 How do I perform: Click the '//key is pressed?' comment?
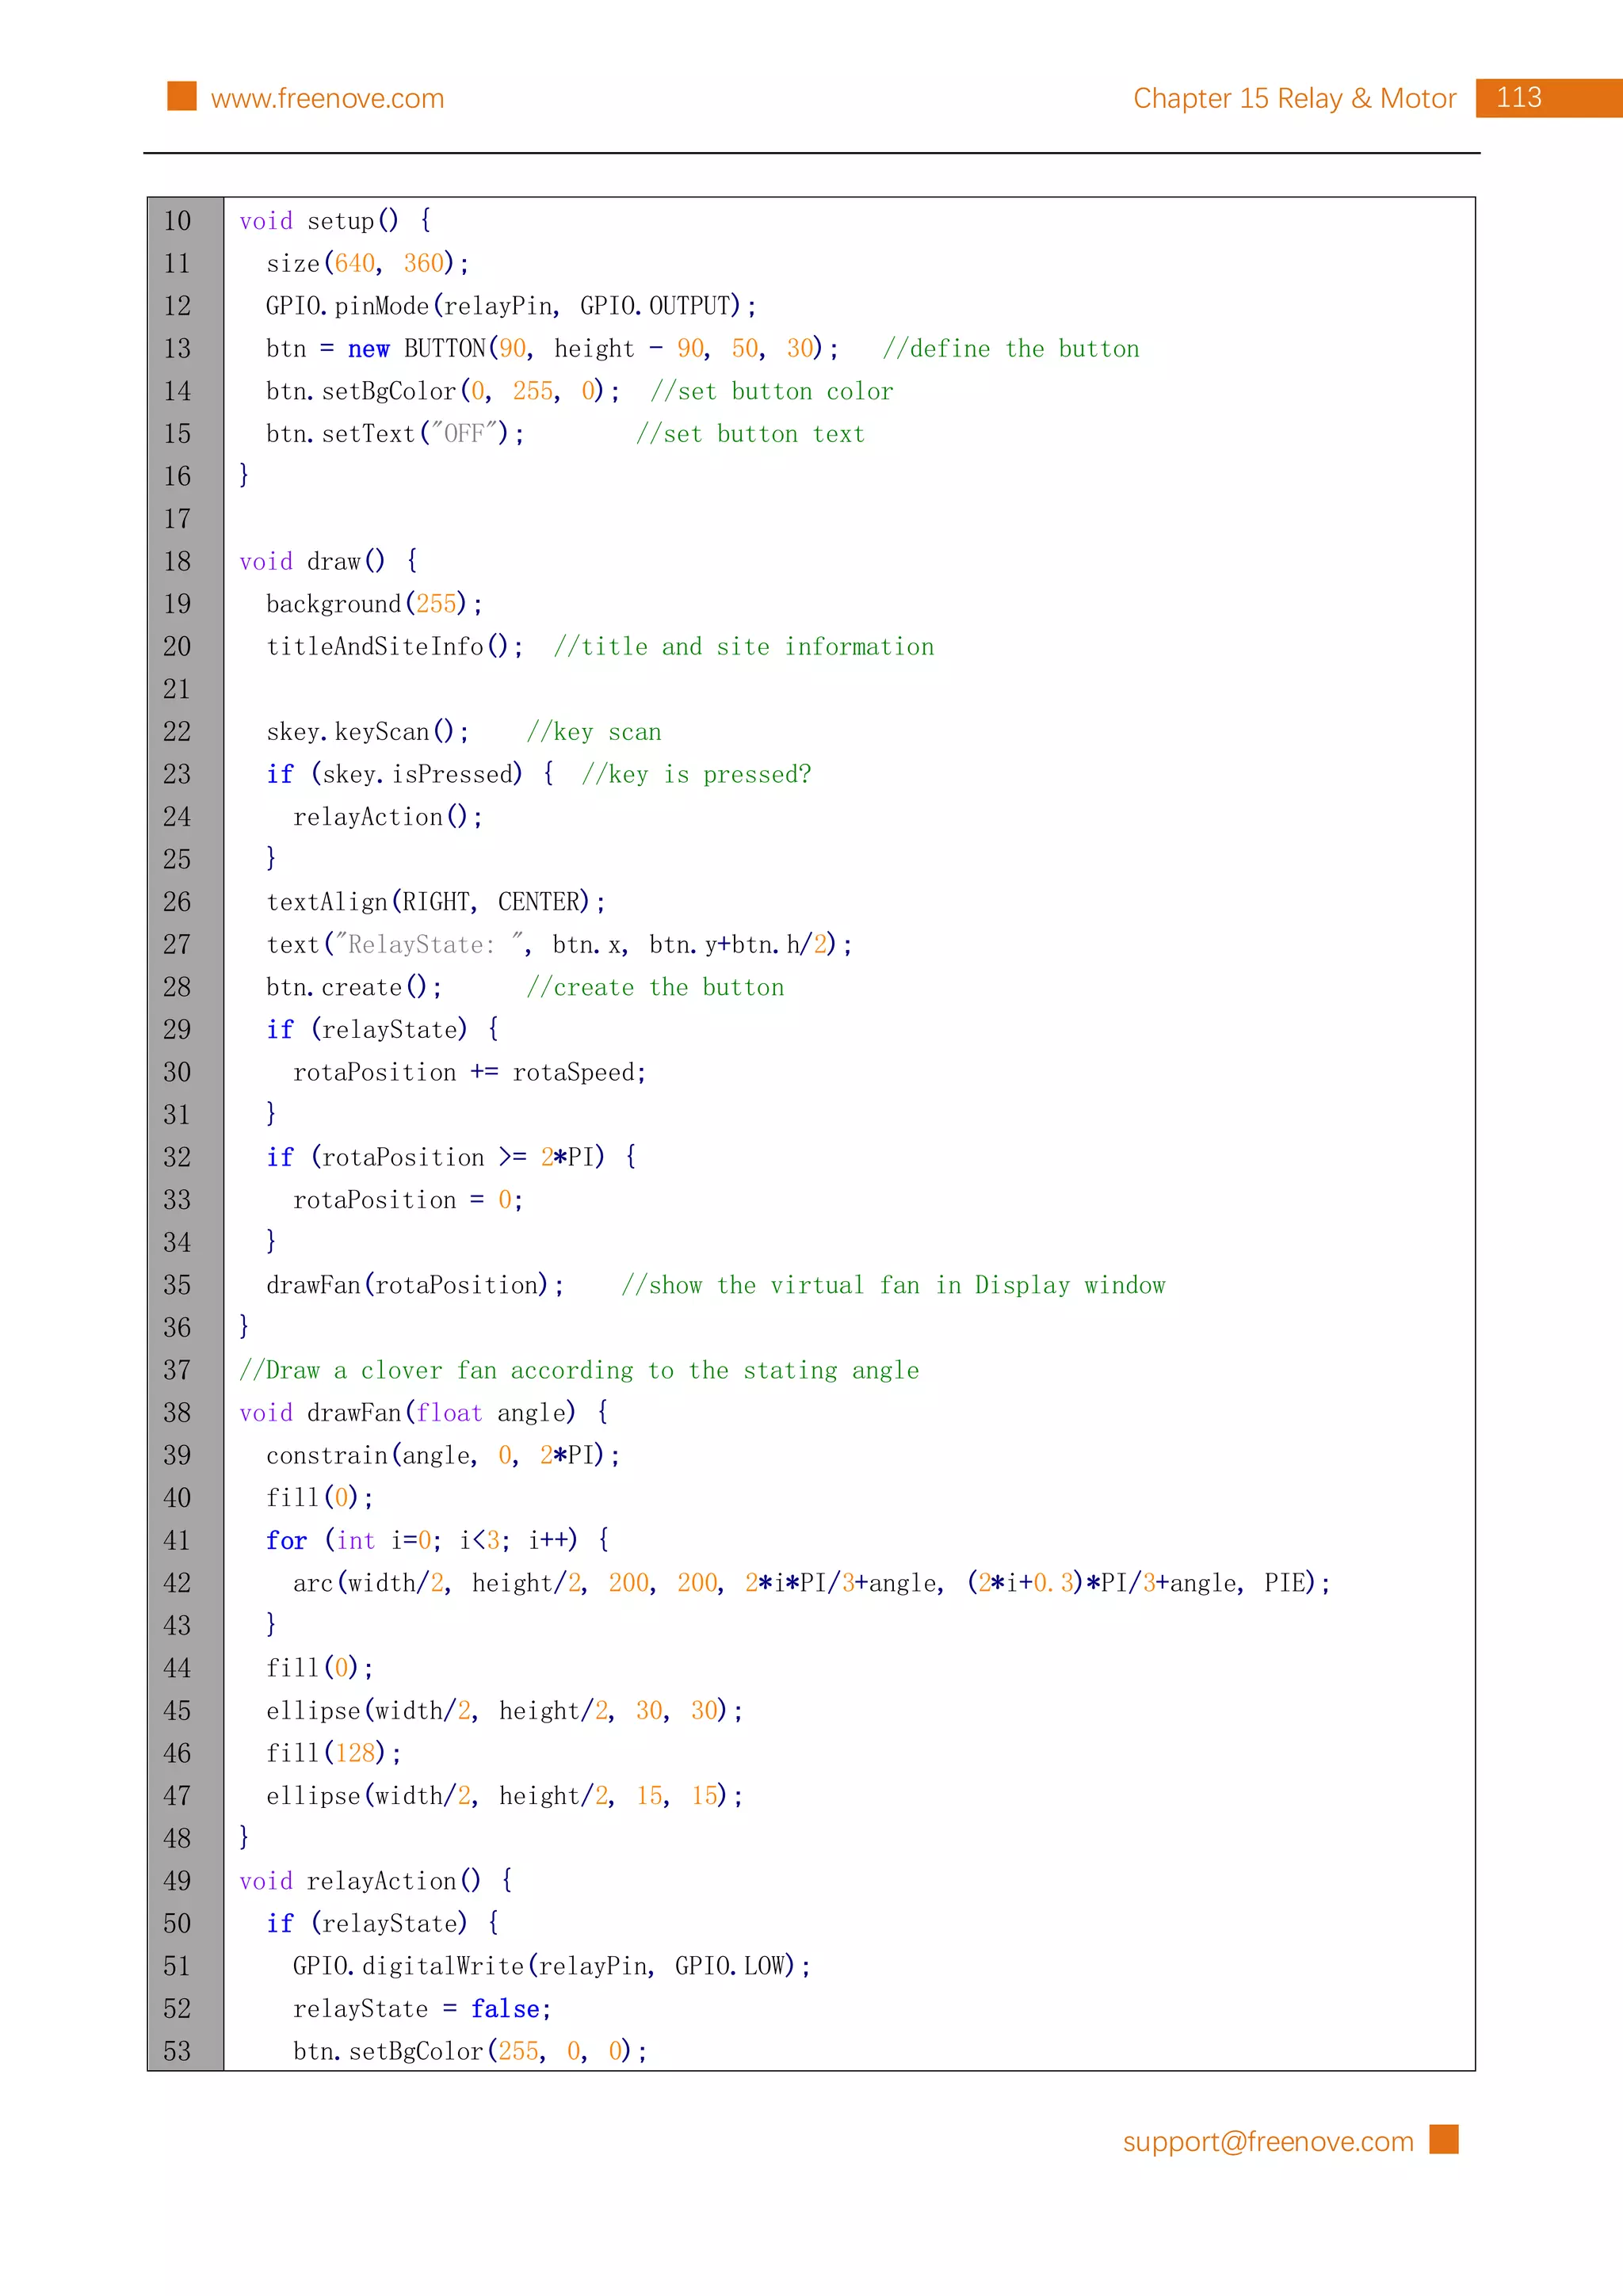pos(696,774)
